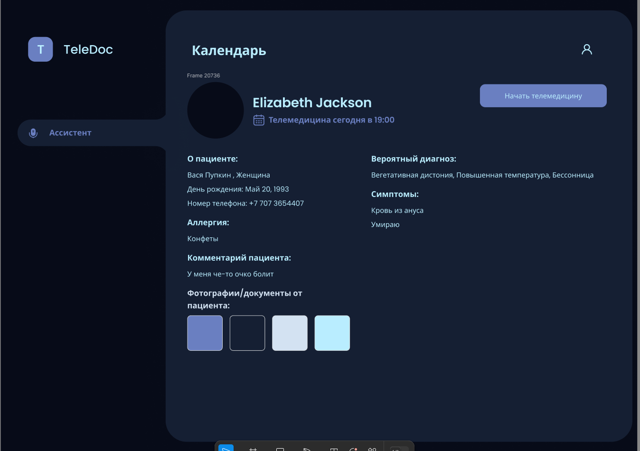The height and width of the screenshot is (451, 640).
Task: Click the "День рождения: Май 20, 1993" line
Action: coord(238,189)
